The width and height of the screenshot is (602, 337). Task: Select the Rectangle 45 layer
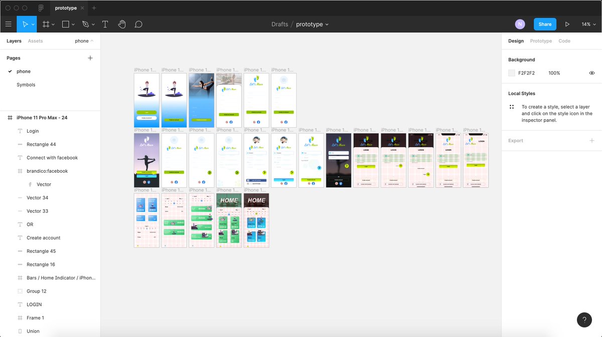click(x=41, y=251)
